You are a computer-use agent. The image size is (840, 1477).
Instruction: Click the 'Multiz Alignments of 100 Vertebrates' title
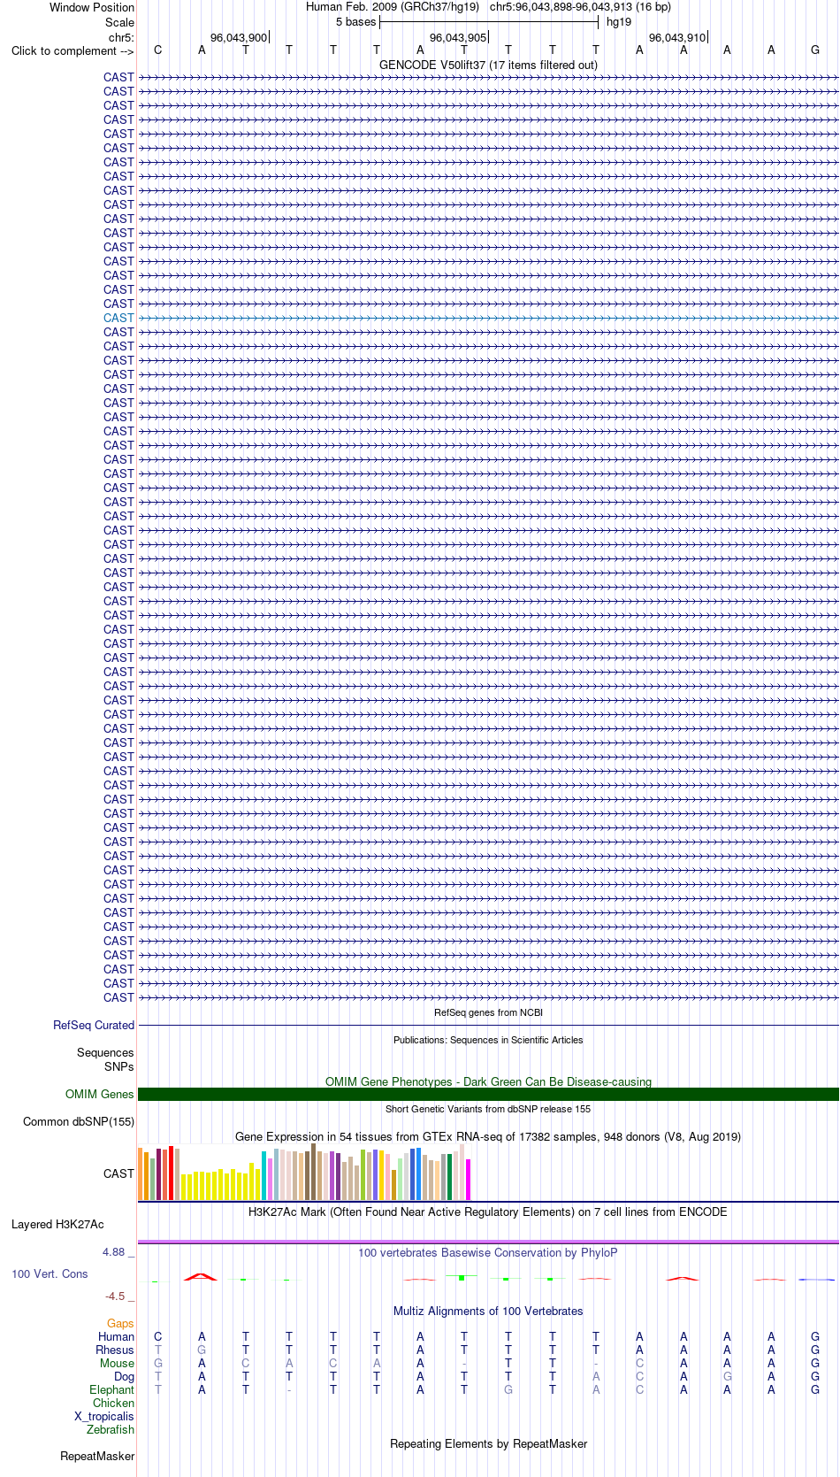(x=488, y=1311)
